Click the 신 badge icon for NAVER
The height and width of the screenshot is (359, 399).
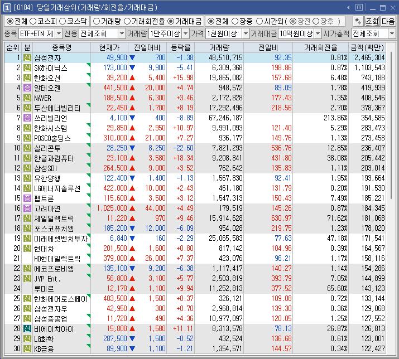coord(27,98)
